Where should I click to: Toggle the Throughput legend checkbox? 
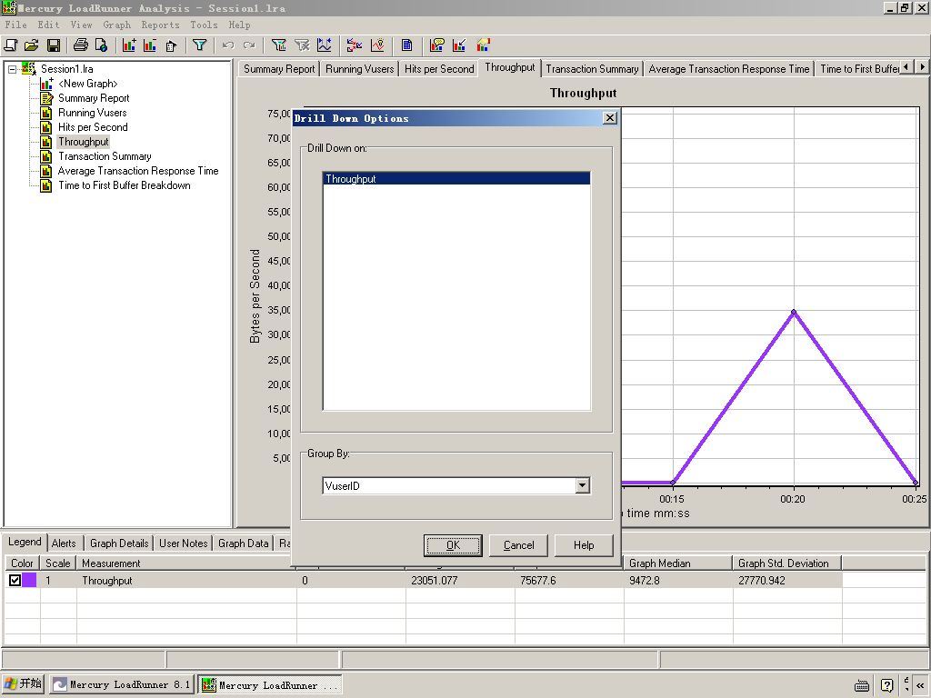coord(15,581)
